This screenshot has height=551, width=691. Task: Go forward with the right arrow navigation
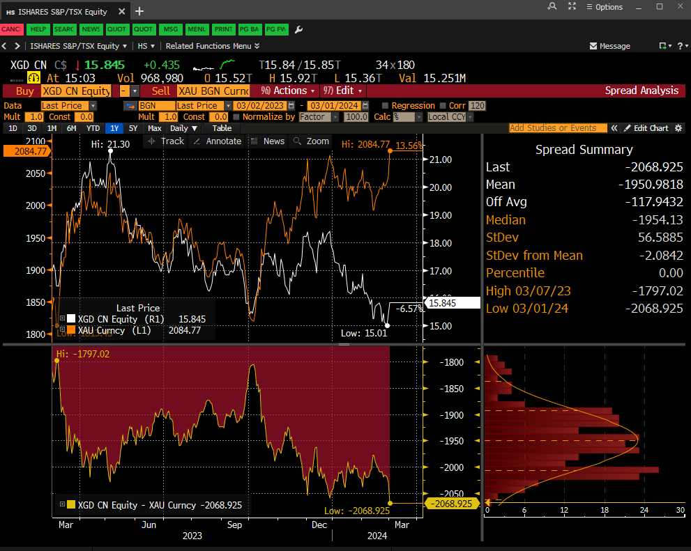click(x=17, y=46)
